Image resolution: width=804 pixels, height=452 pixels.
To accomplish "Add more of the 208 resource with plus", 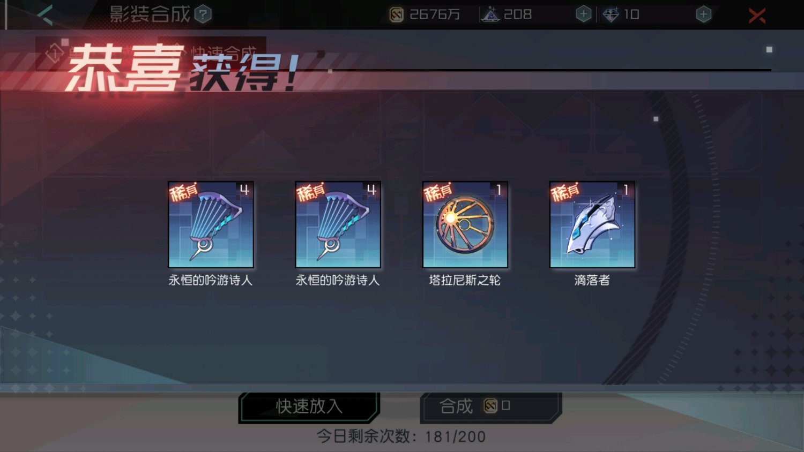I will [584, 14].
